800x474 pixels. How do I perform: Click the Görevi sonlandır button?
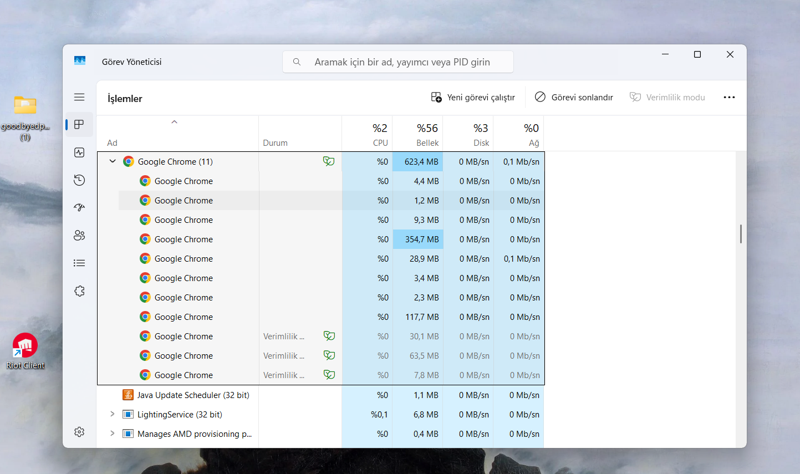click(574, 97)
